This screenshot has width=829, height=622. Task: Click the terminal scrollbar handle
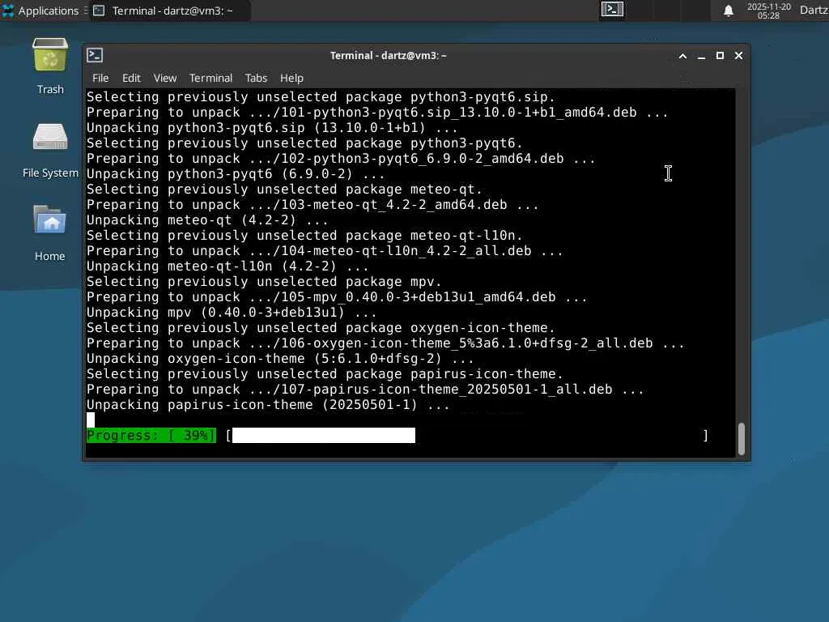click(742, 438)
